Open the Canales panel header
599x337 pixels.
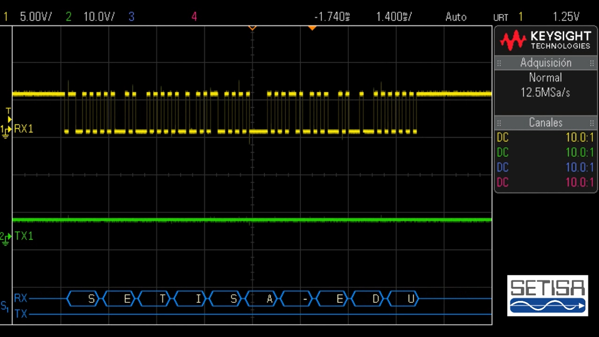(546, 123)
